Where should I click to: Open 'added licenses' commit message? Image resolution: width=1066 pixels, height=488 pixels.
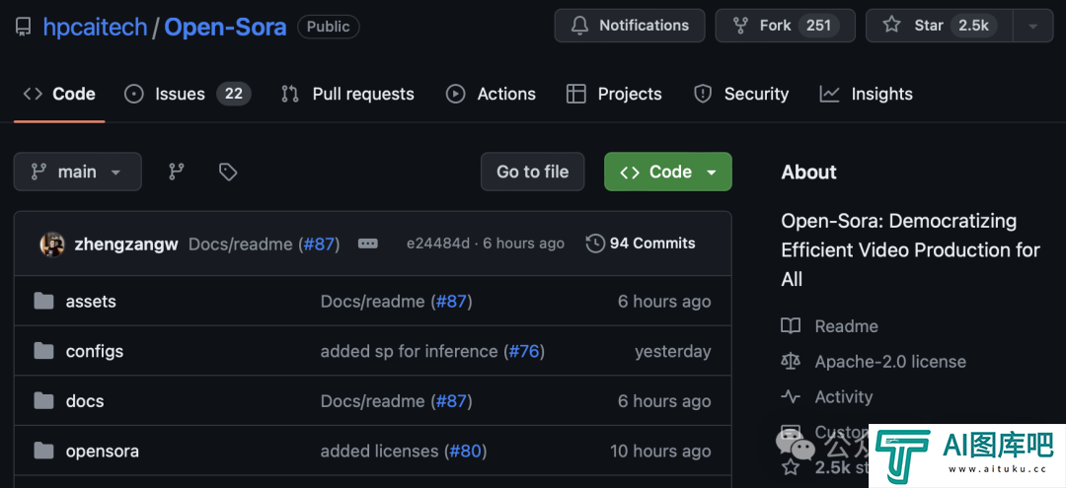pos(379,452)
